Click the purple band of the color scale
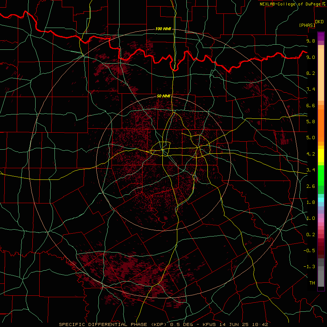The height and width of the screenshot is (327, 327). point(321,36)
